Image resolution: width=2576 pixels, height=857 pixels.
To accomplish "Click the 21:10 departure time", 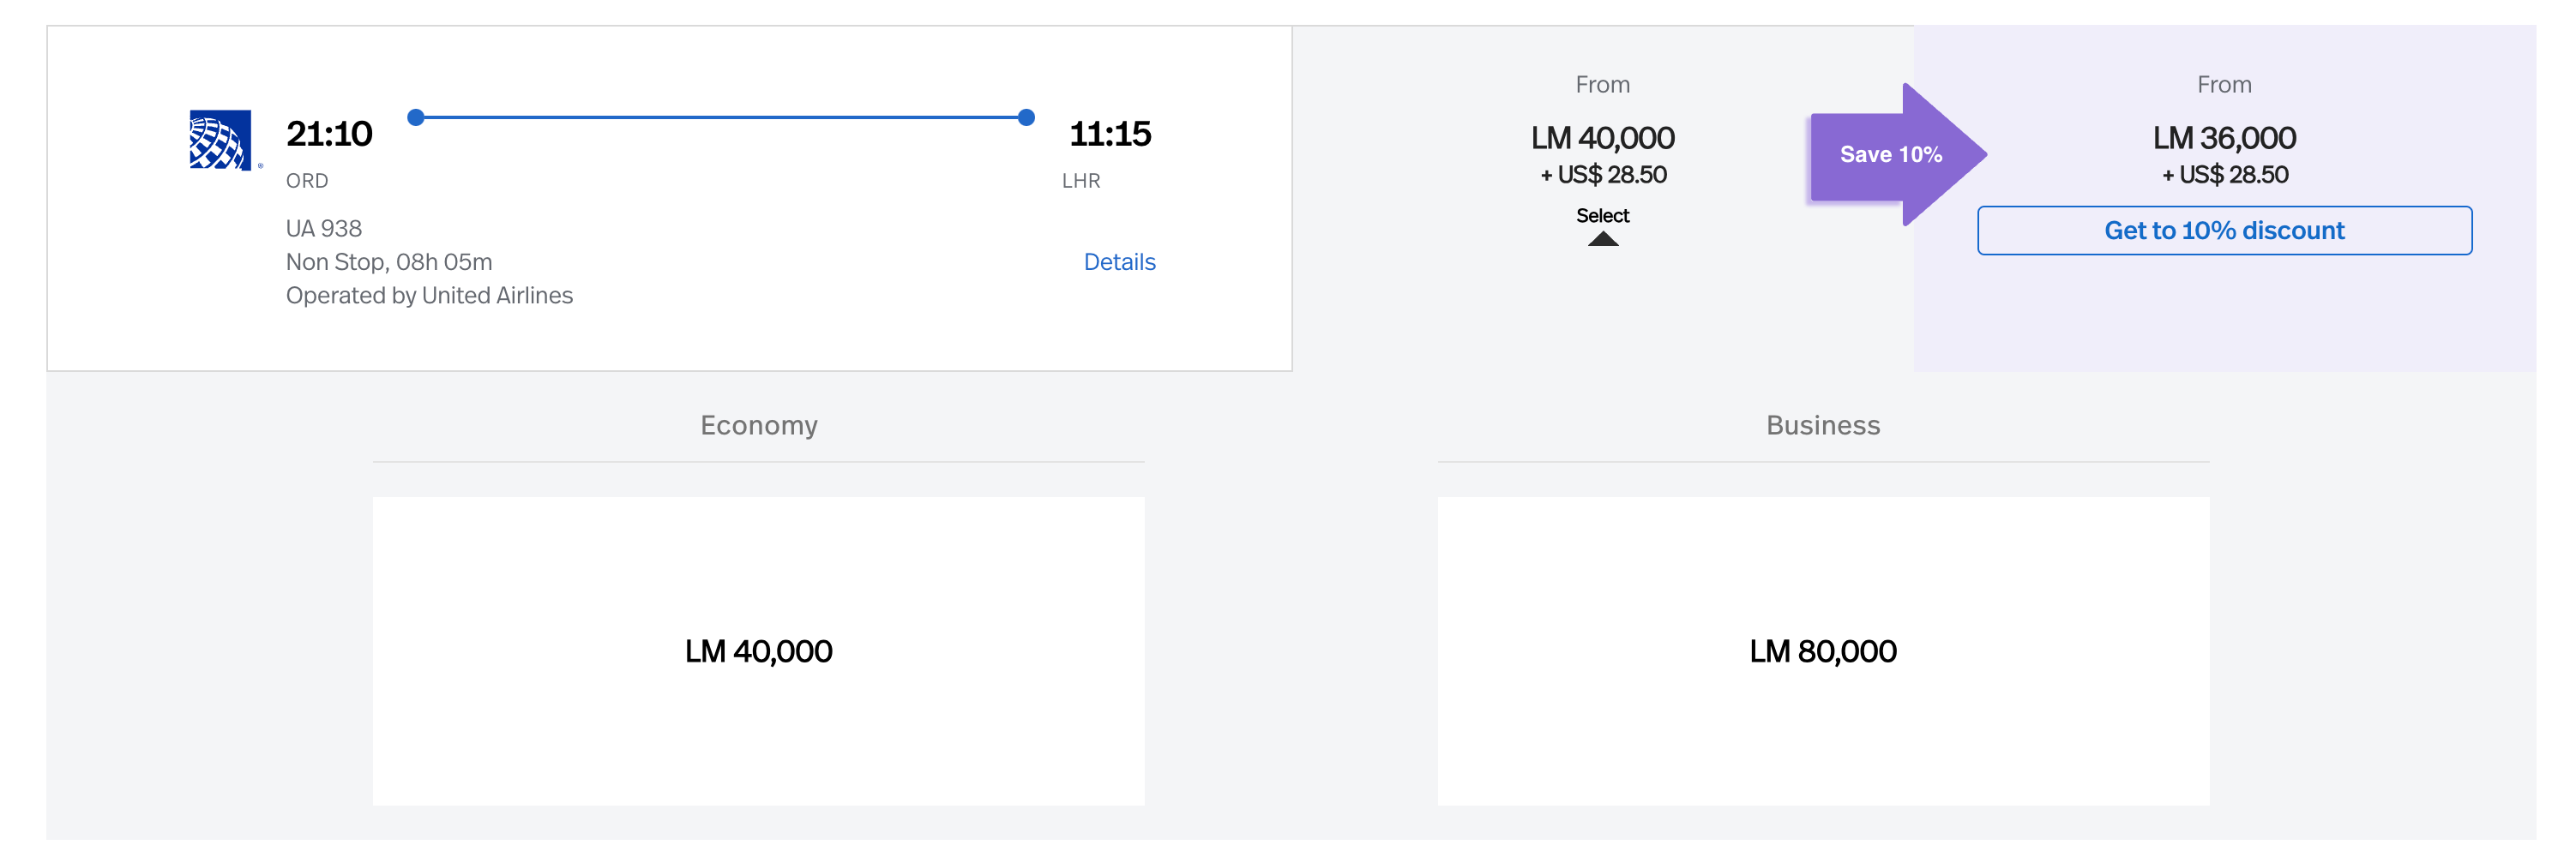I will point(329,134).
